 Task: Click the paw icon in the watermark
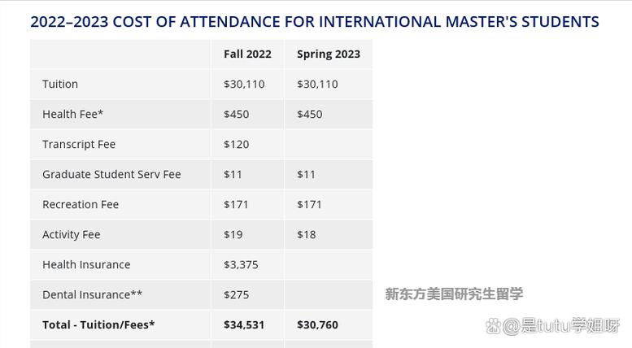[494, 325]
